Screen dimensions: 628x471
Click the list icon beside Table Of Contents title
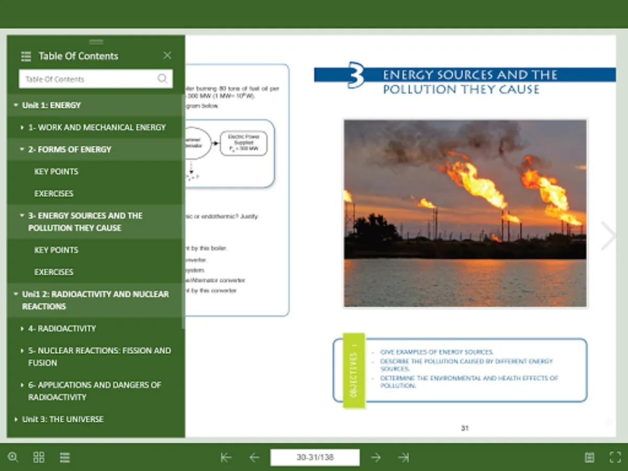[x=26, y=56]
